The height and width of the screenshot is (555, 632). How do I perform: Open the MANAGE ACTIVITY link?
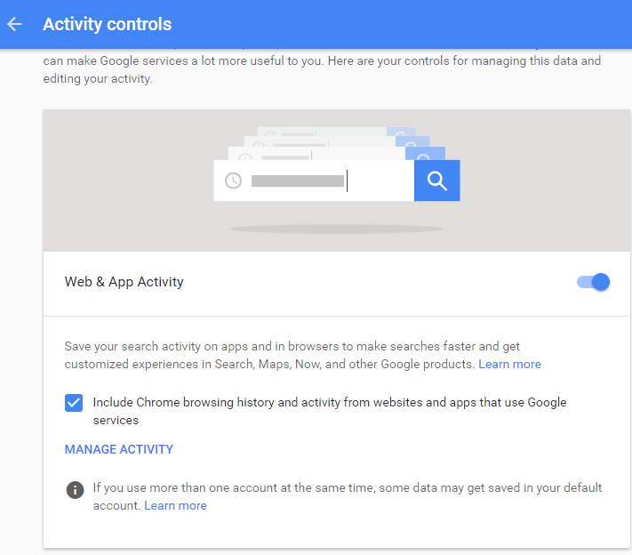[119, 449]
